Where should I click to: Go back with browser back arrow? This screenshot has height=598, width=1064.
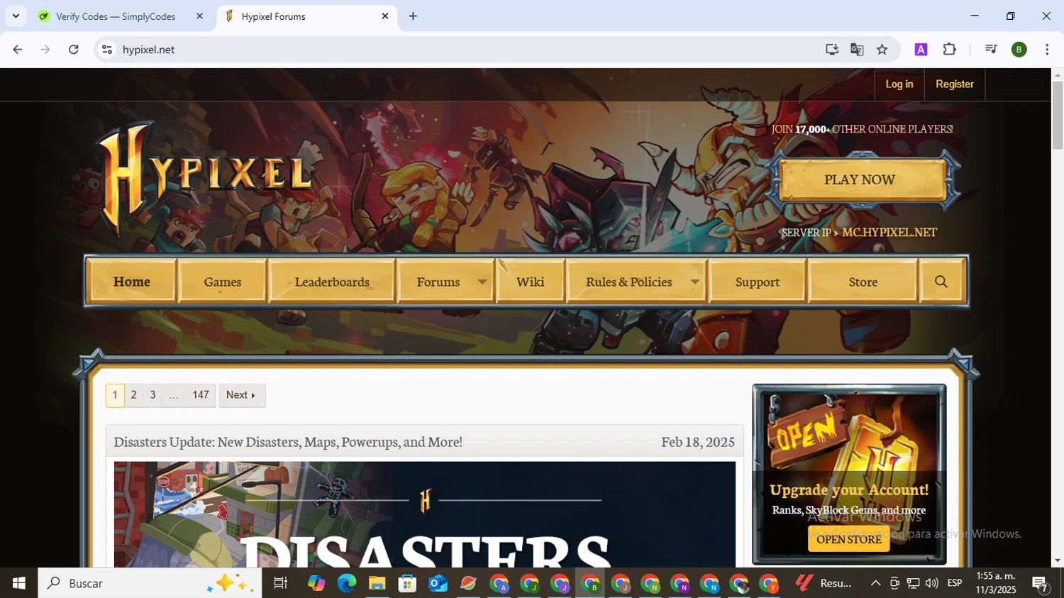[x=18, y=50]
